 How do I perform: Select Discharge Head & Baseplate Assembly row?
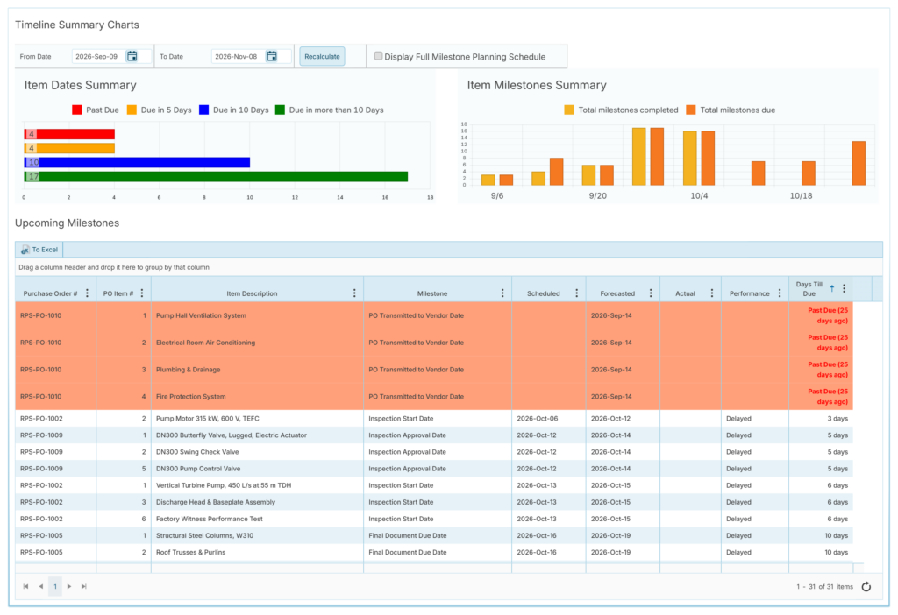pos(434,502)
